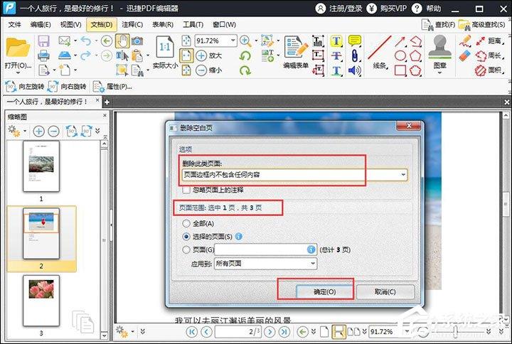The height and width of the screenshot is (344, 512).
Task: Select the 选择的页面(S) radio option
Action: (186, 237)
